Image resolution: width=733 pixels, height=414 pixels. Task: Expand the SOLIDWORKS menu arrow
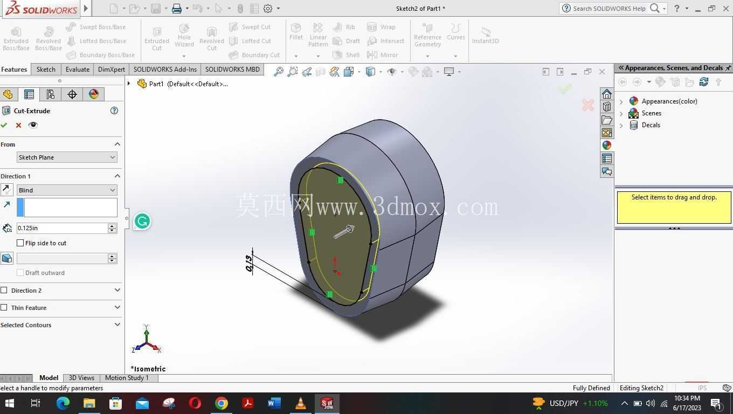point(86,8)
